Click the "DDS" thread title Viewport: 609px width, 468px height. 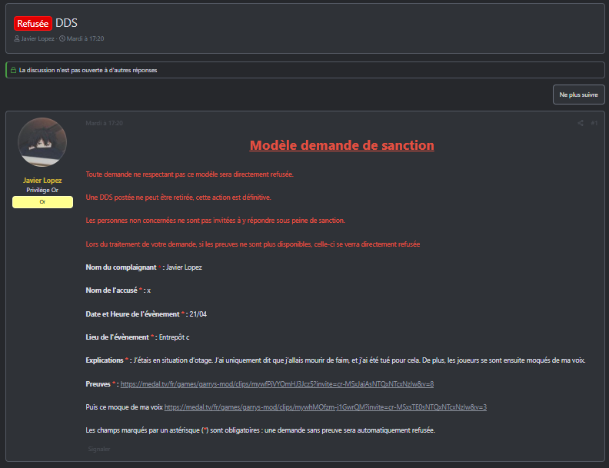coord(66,24)
